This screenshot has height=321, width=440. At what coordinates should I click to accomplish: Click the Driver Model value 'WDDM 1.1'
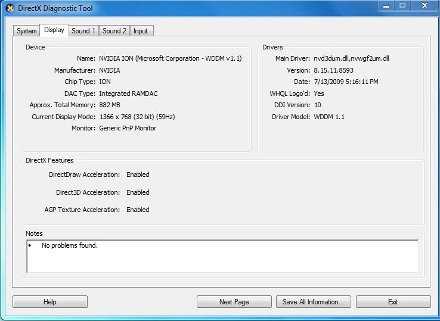point(329,117)
